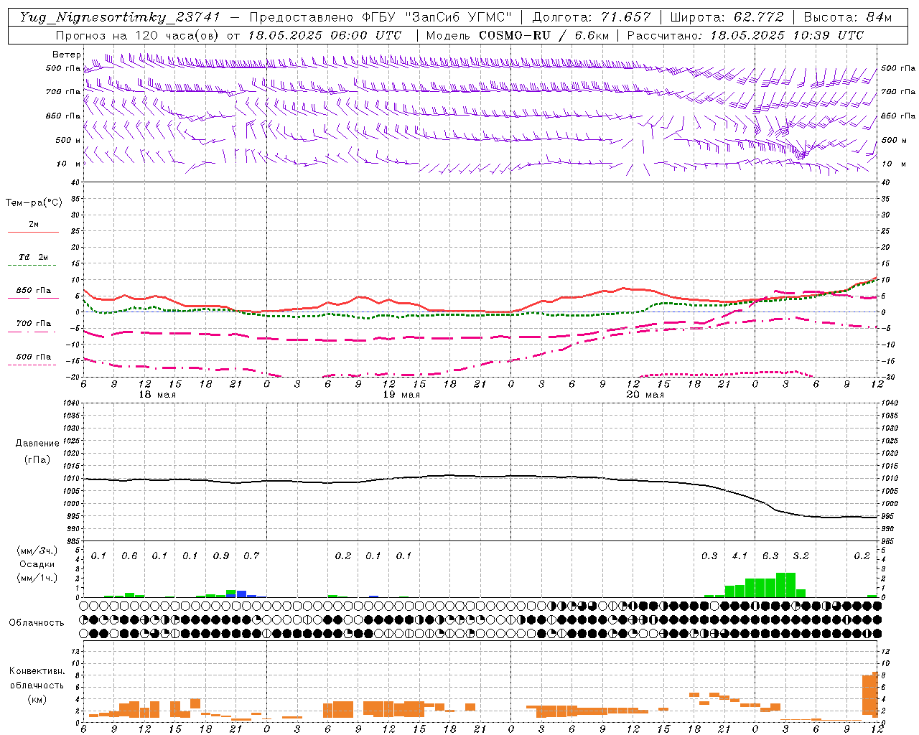Click the 3.2 precipitation value
Image resolution: width=919 pixels, height=735 pixels.
[801, 556]
